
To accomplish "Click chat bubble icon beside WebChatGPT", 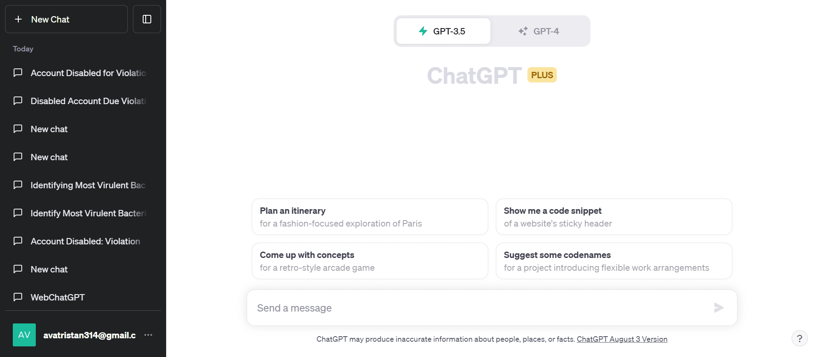I will click(18, 297).
